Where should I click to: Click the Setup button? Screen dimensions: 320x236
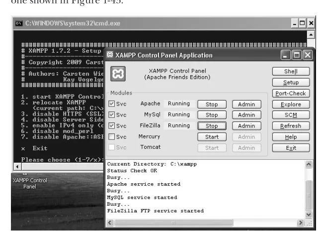(x=291, y=83)
